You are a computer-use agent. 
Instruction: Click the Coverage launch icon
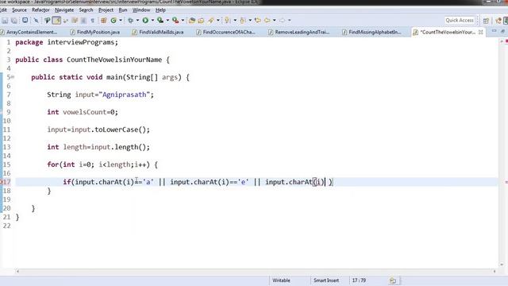click(160, 21)
